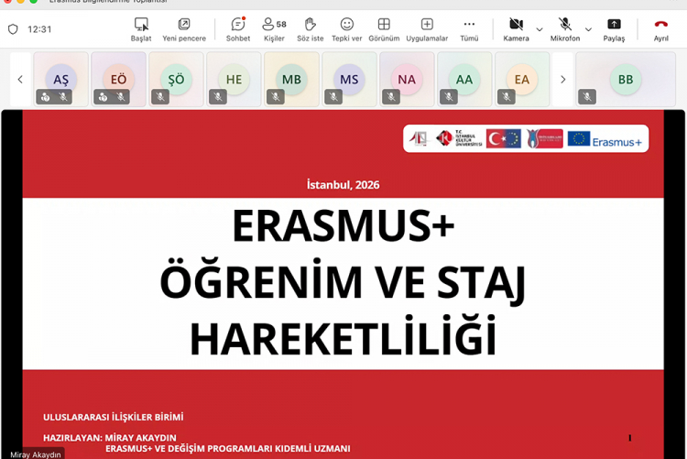Select participant HE tile
The height and width of the screenshot is (459, 687).
tap(234, 80)
